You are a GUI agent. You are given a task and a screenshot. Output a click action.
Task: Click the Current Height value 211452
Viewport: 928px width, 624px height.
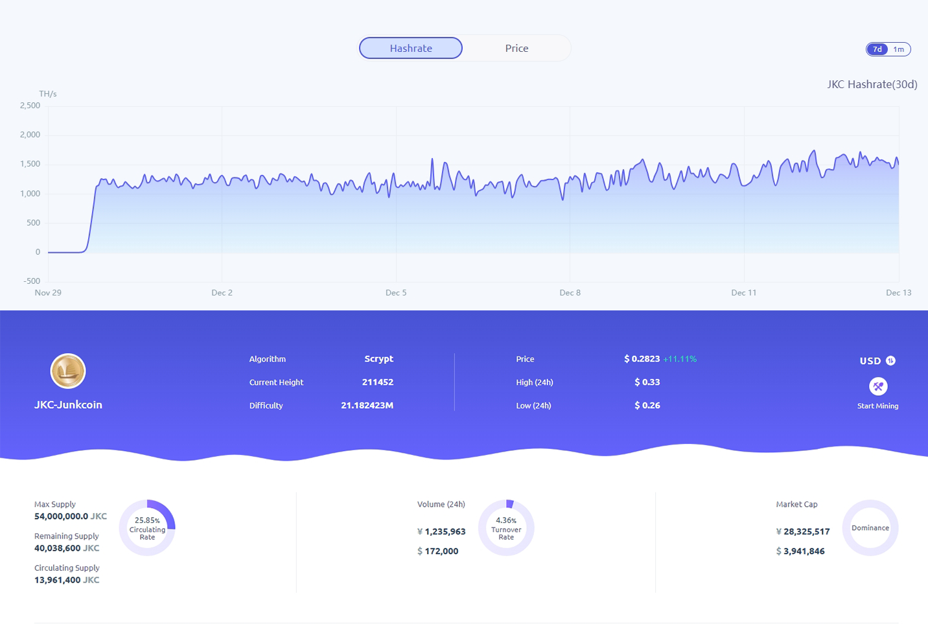377,382
